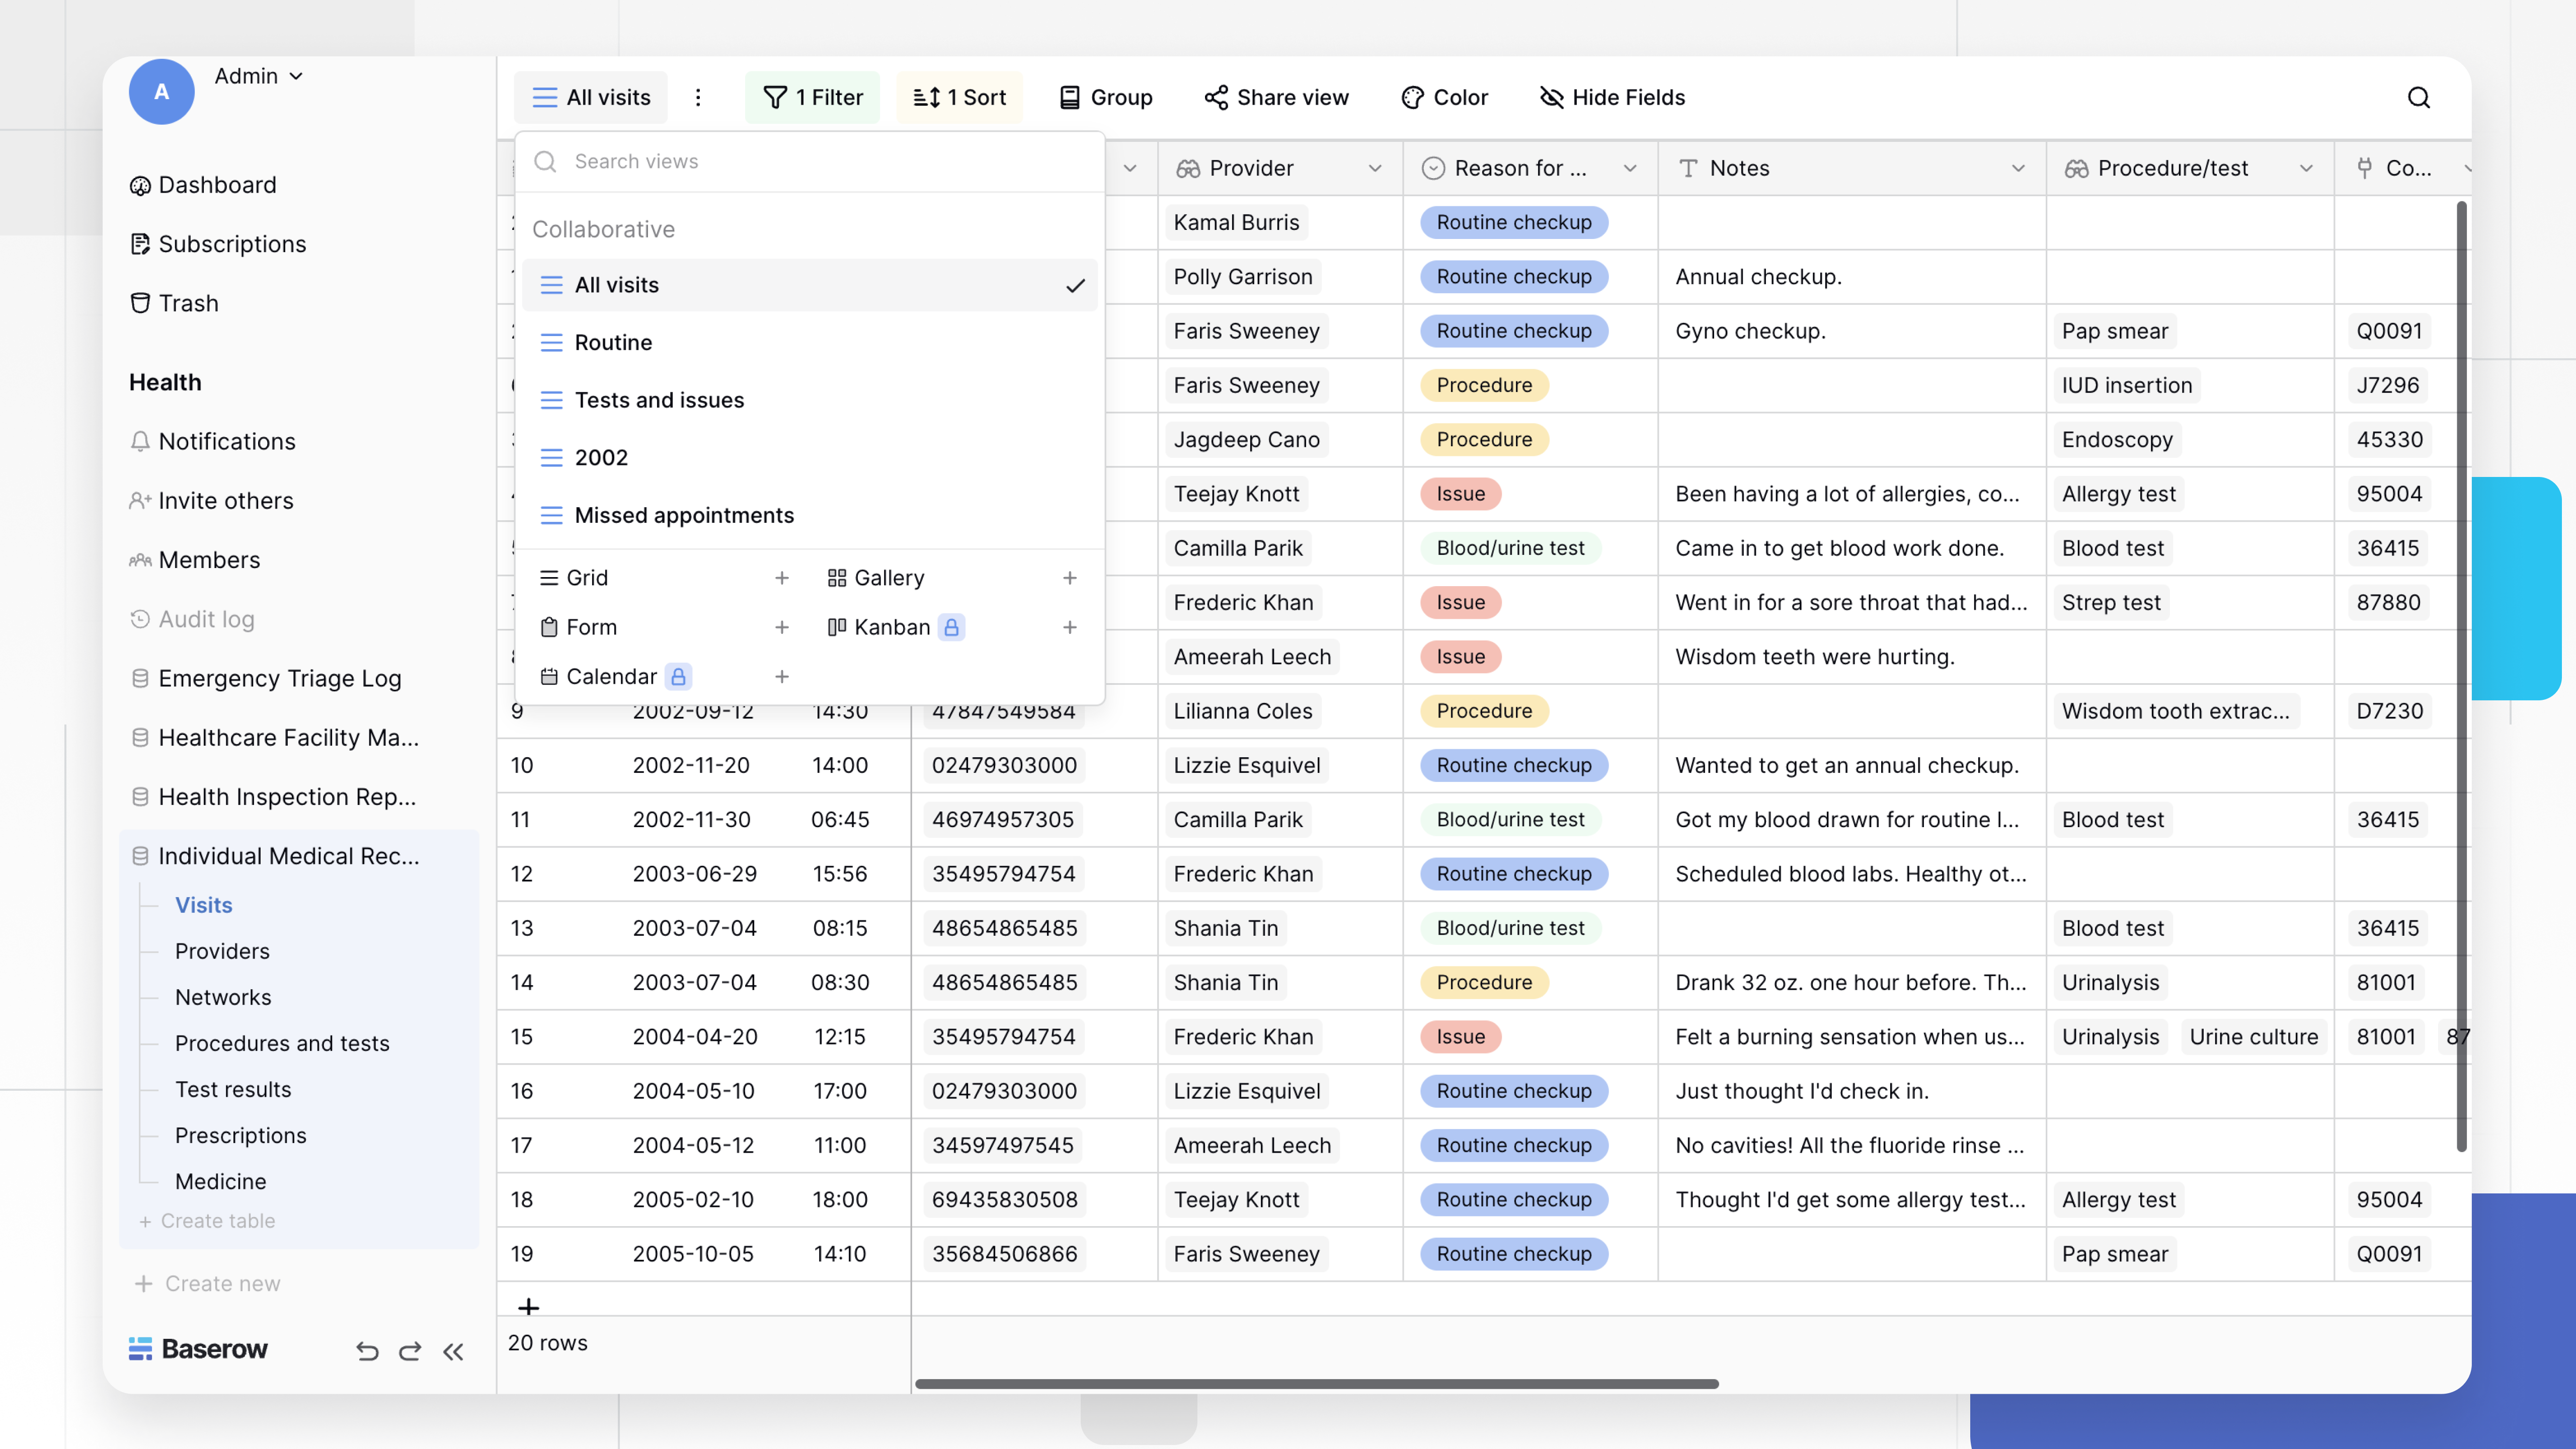Screen dimensions: 2576x1449
Task: Open the Admin account dropdown
Action: coord(257,76)
